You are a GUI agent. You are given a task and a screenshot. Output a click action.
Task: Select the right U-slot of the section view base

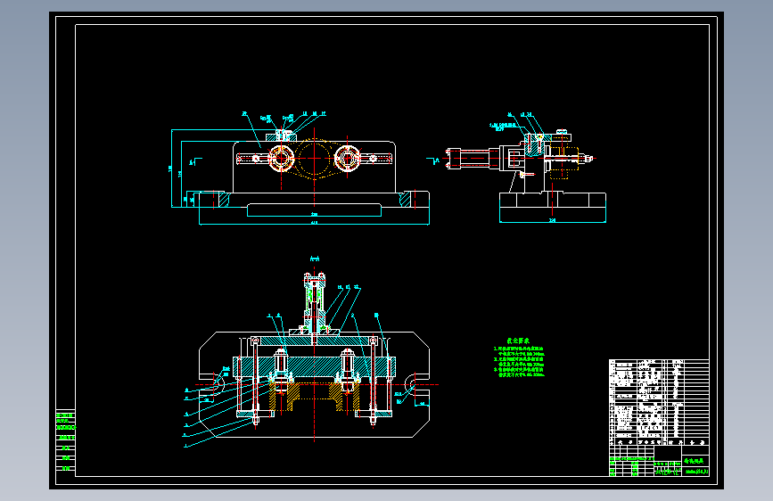(x=417, y=384)
